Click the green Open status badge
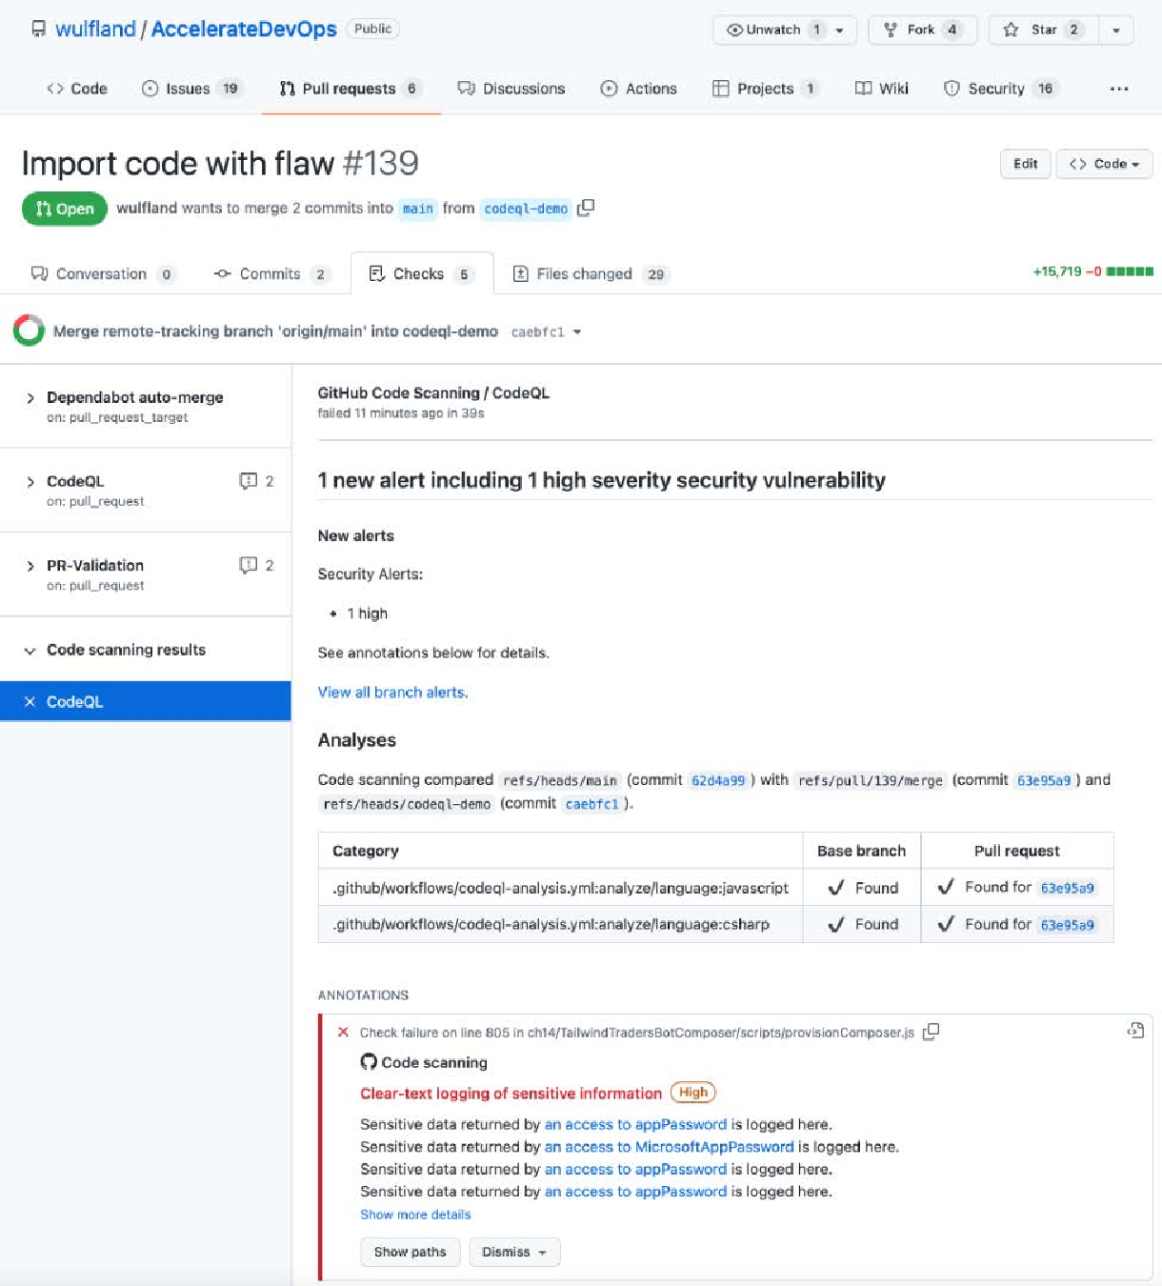Screen dimensions: 1162x1286 65,209
